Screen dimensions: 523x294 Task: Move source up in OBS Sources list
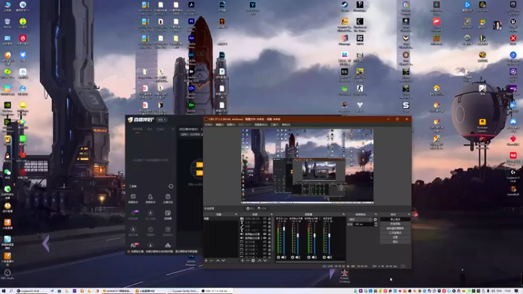(x=260, y=260)
